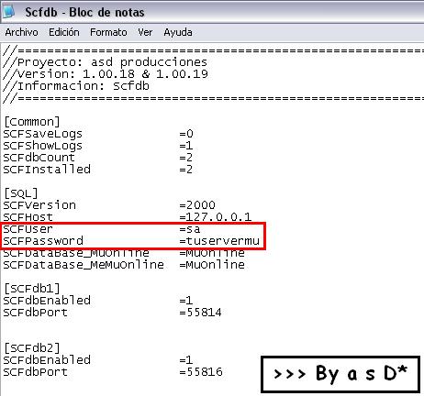This screenshot has height=396, width=424.
Task: Click the SCFDataBase_MeMuOnline key name
Action: point(84,265)
